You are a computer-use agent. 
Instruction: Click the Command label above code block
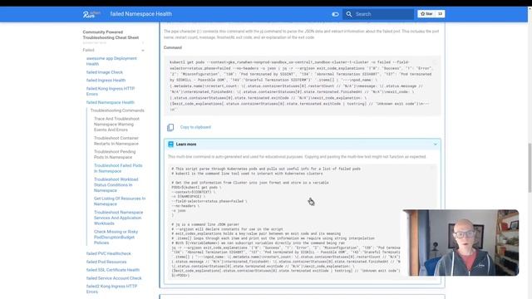pyautogui.click(x=173, y=48)
